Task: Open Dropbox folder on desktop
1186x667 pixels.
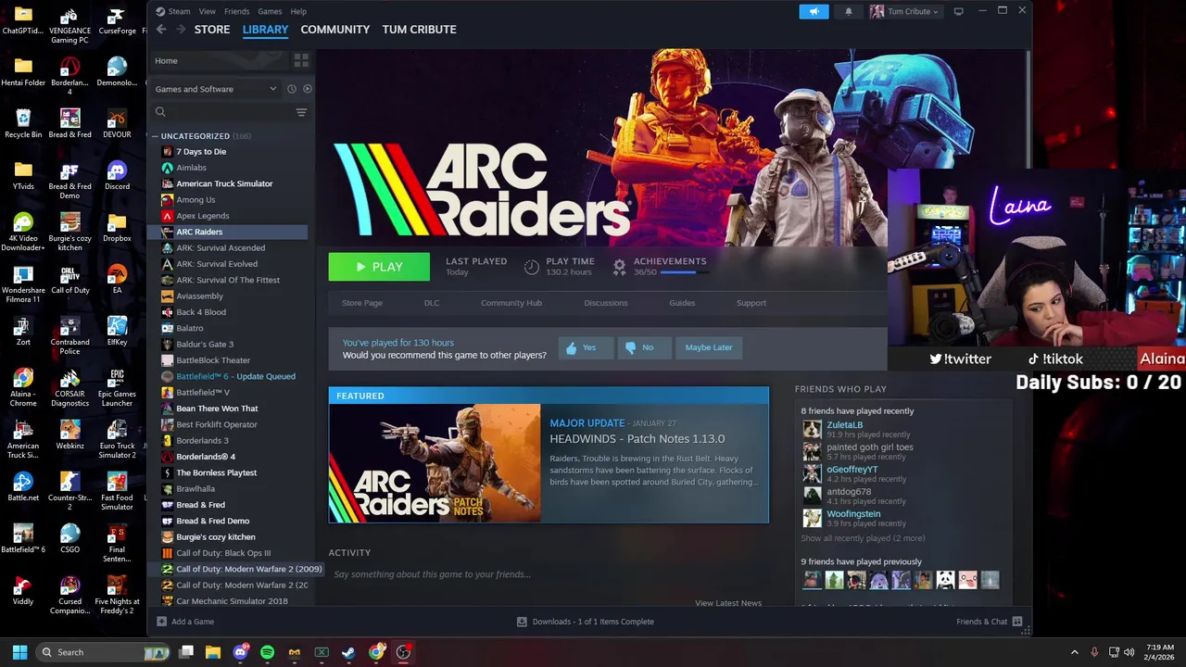Action: (x=117, y=227)
